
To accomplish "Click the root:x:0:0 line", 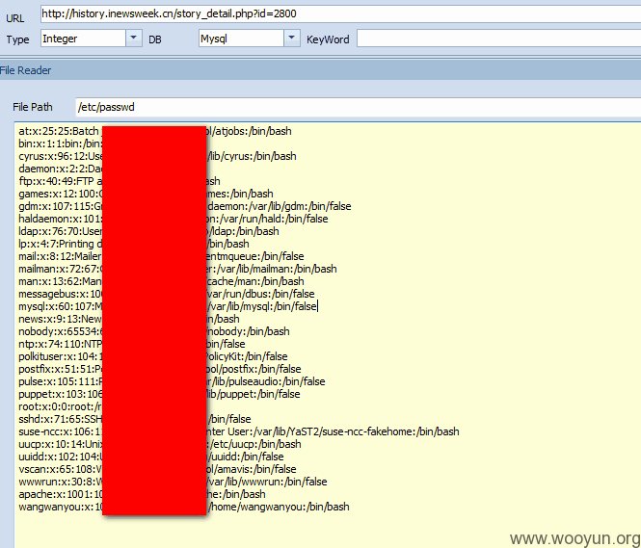I will tap(60, 406).
